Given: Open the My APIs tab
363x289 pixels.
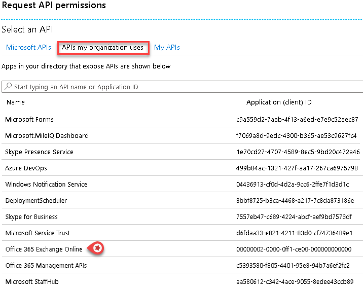Looking at the screenshot, I should click(167, 47).
